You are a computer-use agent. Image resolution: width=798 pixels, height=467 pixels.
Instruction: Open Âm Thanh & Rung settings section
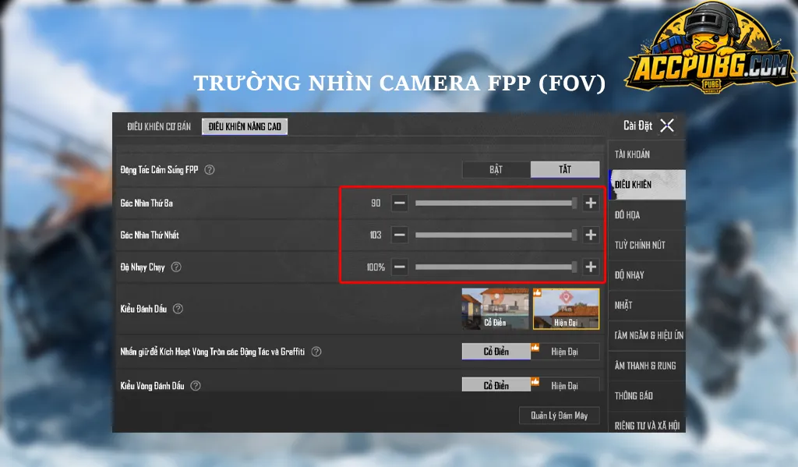click(647, 366)
